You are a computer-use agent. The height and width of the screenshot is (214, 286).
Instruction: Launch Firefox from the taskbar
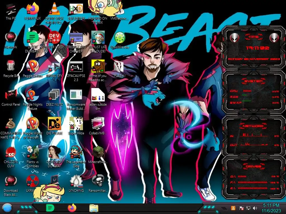[x=72, y=208]
